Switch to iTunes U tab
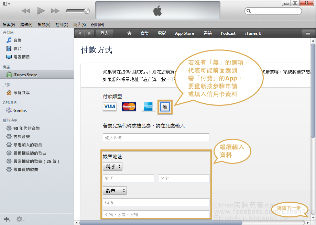This screenshot has height=225, width=316. 253,33
